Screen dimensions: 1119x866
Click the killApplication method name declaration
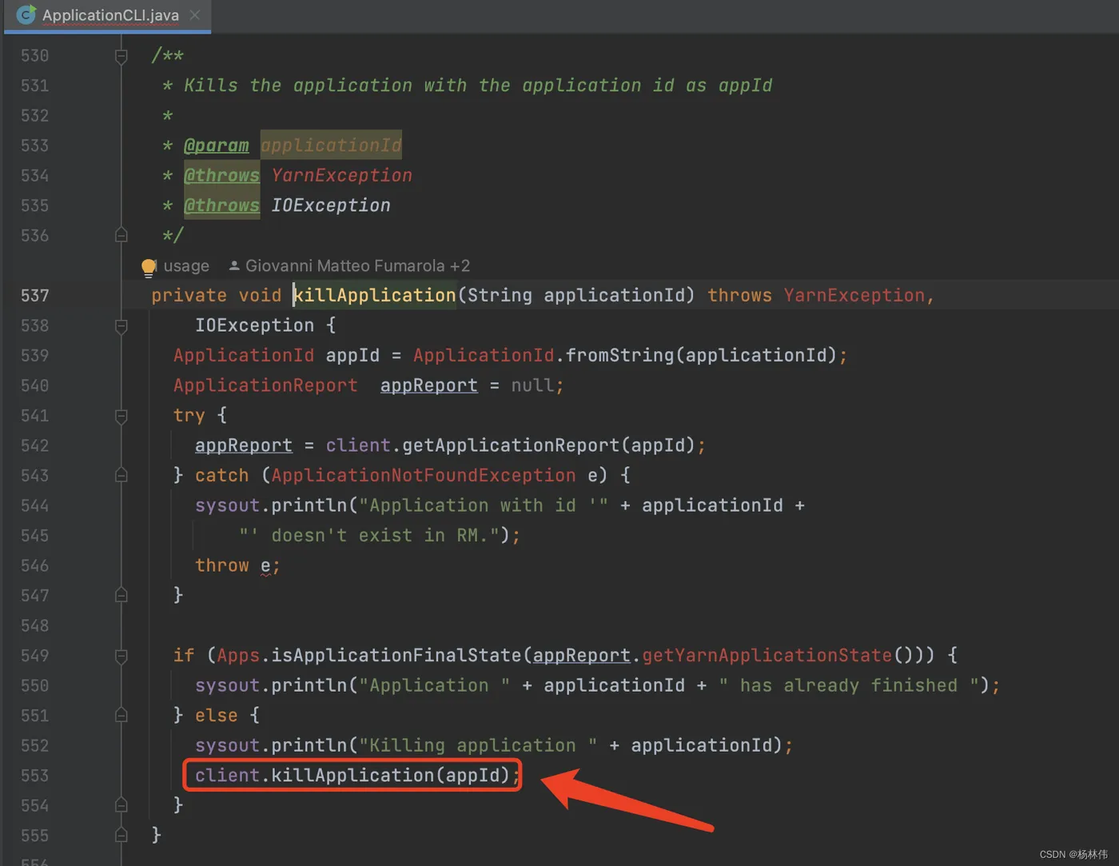(374, 295)
